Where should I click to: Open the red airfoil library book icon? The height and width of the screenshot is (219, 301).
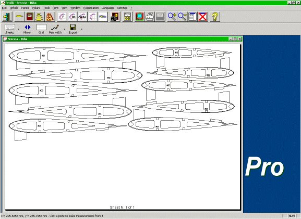click(x=30, y=17)
